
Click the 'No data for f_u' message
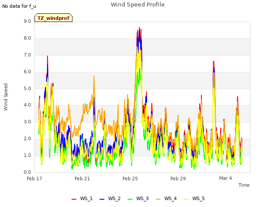point(19,6)
